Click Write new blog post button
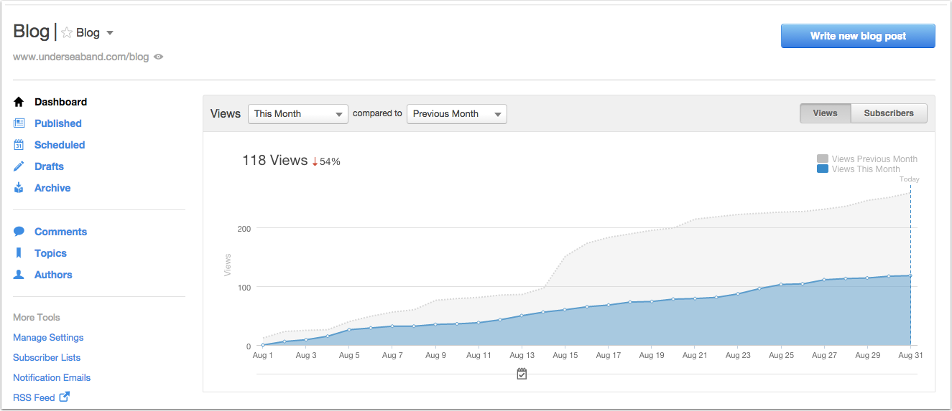The image size is (952, 411). [x=858, y=36]
